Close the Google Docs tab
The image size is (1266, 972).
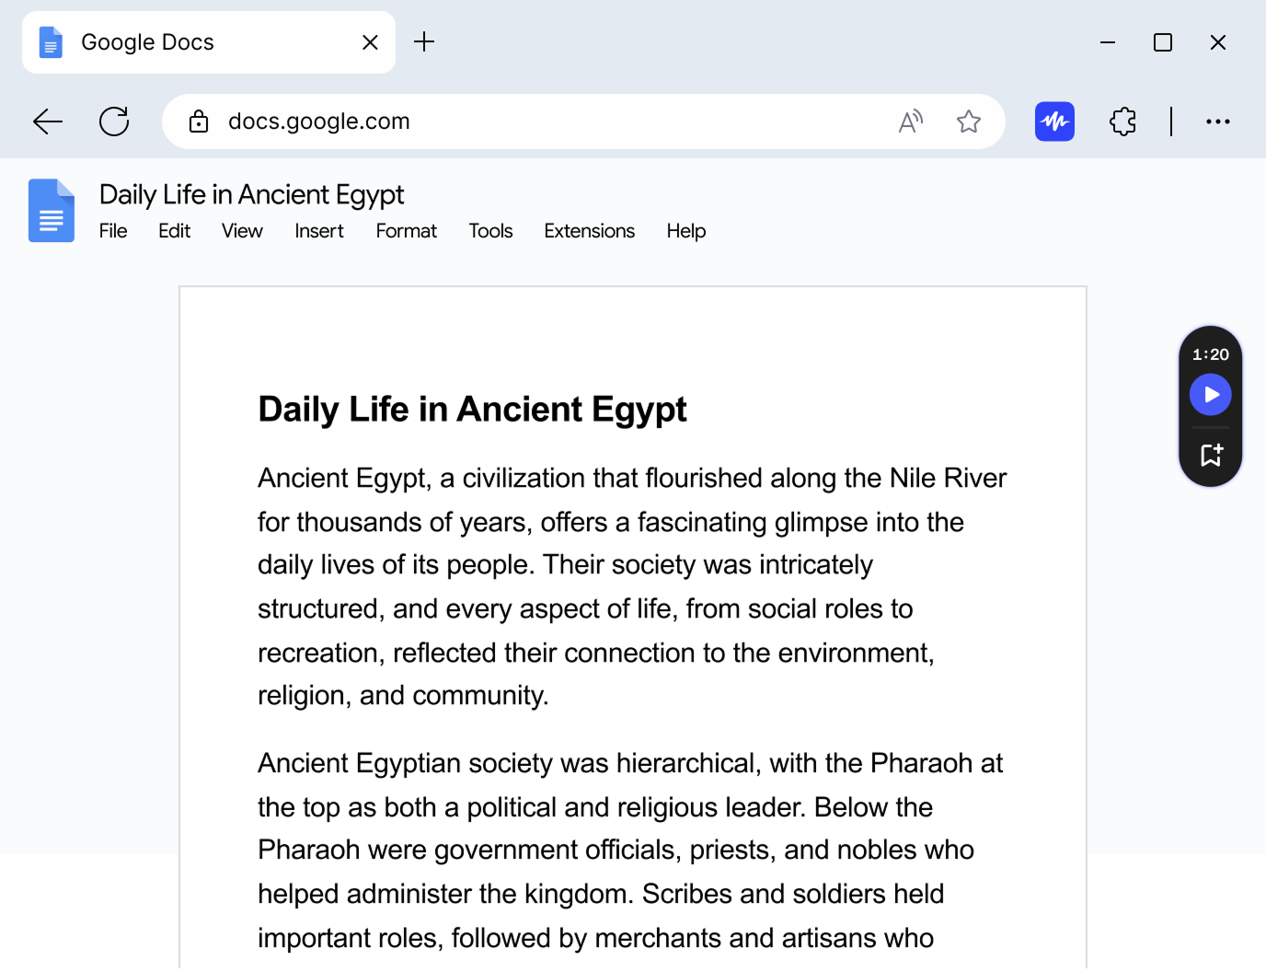click(370, 41)
